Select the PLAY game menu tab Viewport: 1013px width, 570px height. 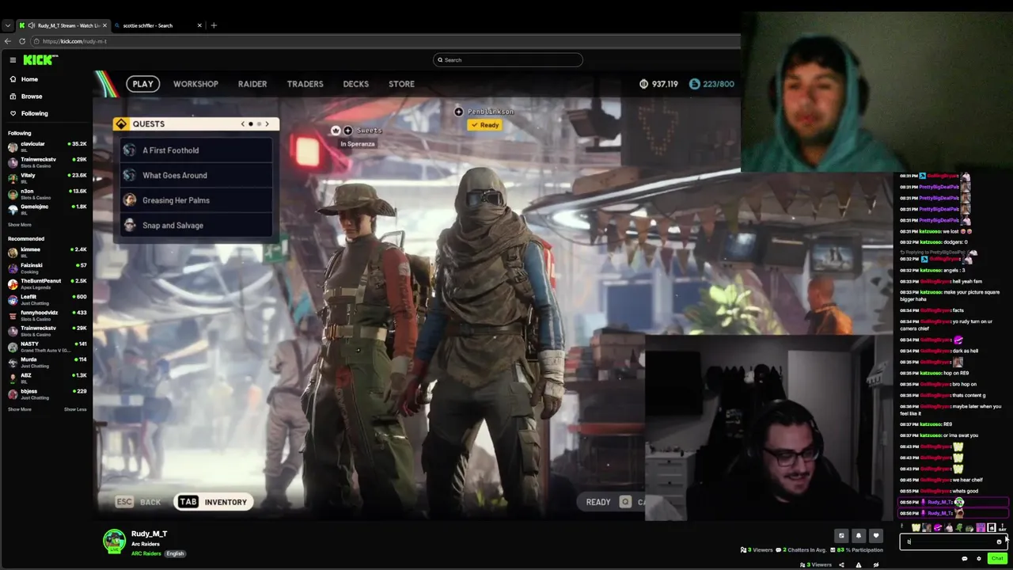pos(143,84)
